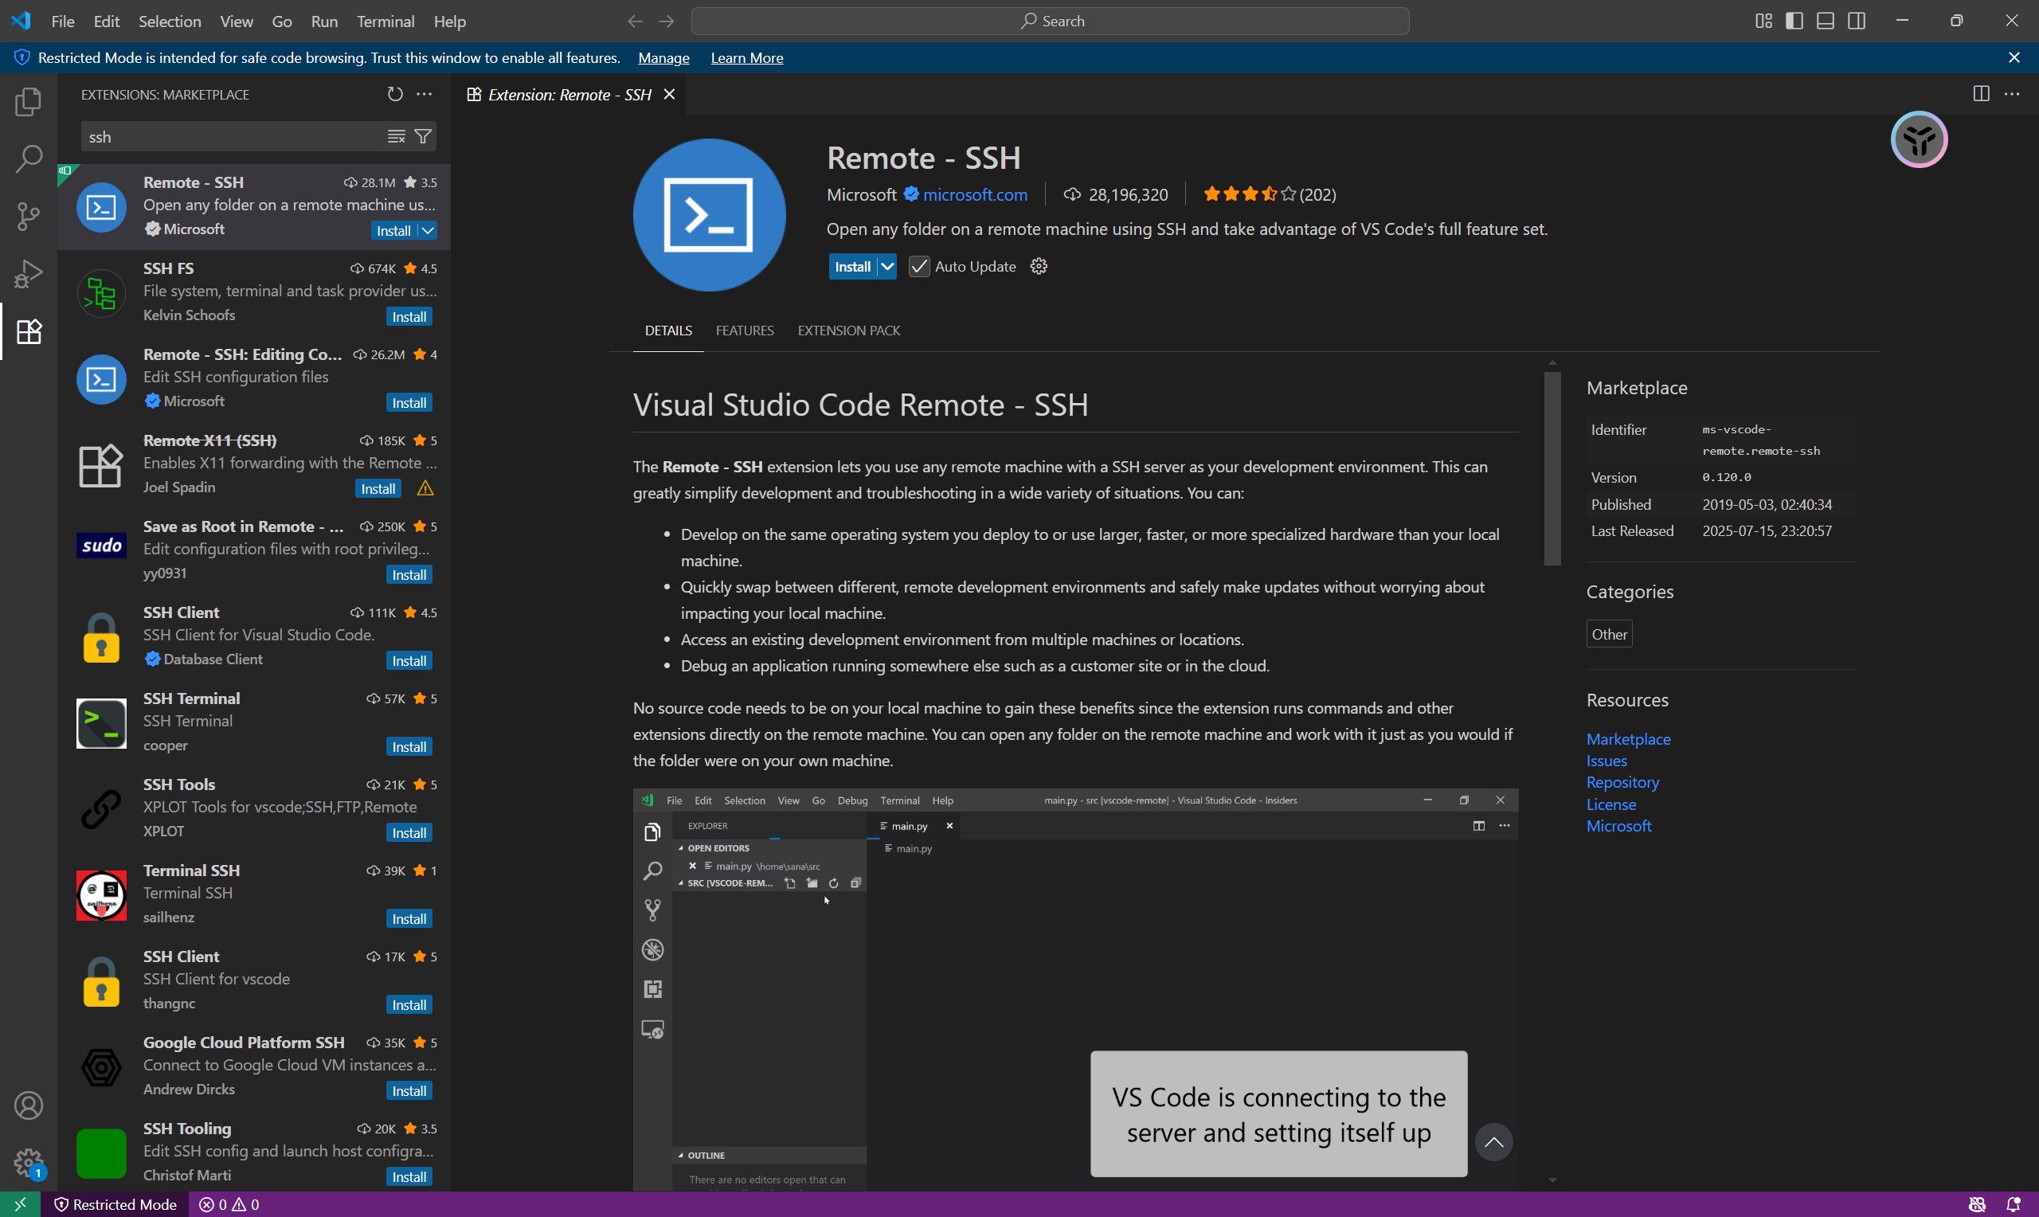Viewport: 2039px width, 1217px height.
Task: Open the Terminal menu
Action: click(385, 22)
